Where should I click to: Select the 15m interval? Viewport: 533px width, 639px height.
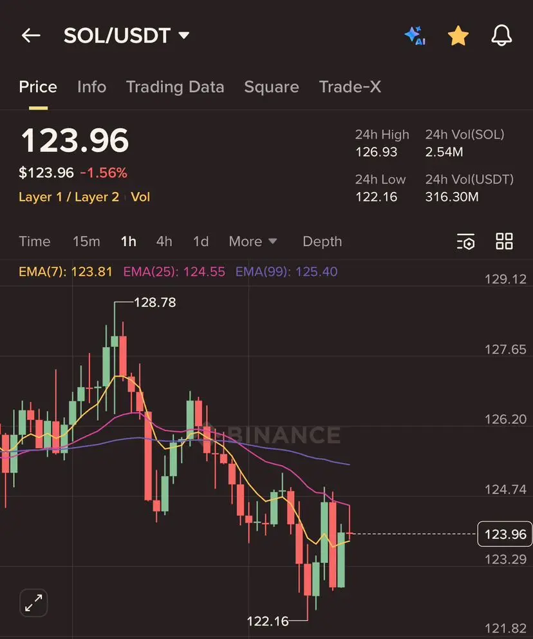86,242
